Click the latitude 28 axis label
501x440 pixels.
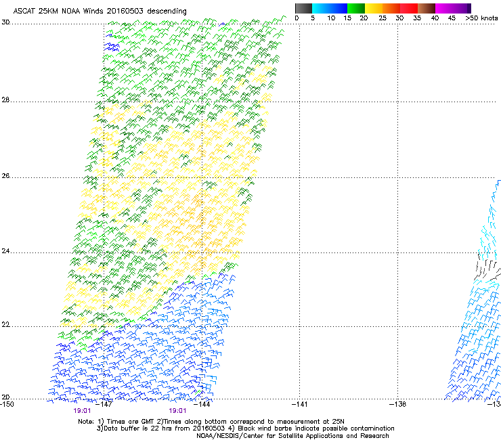[5, 100]
